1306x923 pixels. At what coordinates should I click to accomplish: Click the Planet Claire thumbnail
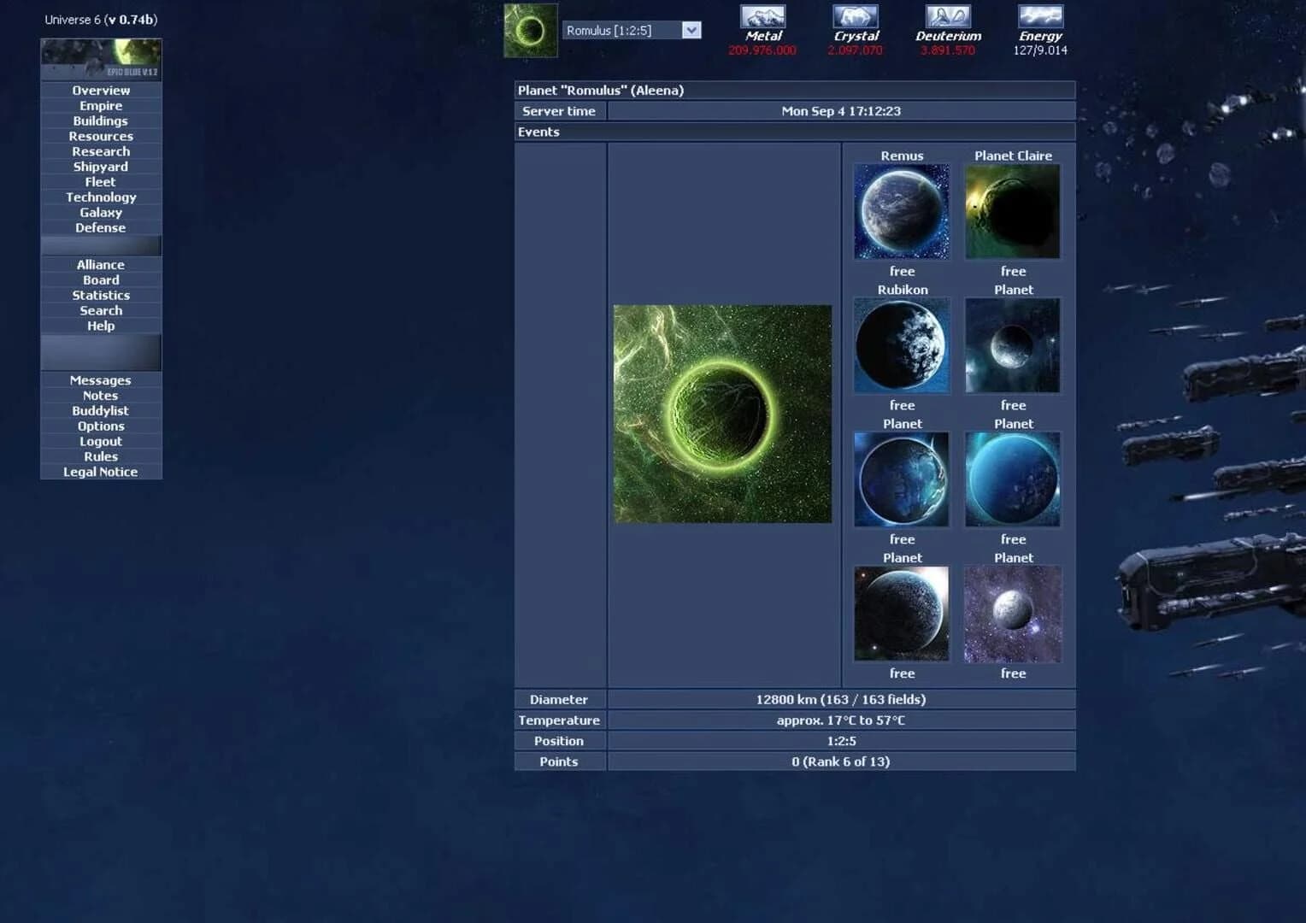1012,211
